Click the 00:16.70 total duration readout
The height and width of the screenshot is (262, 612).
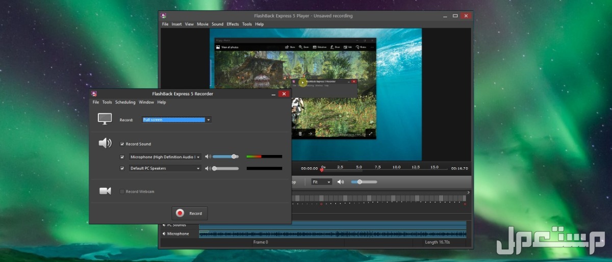[x=460, y=168]
